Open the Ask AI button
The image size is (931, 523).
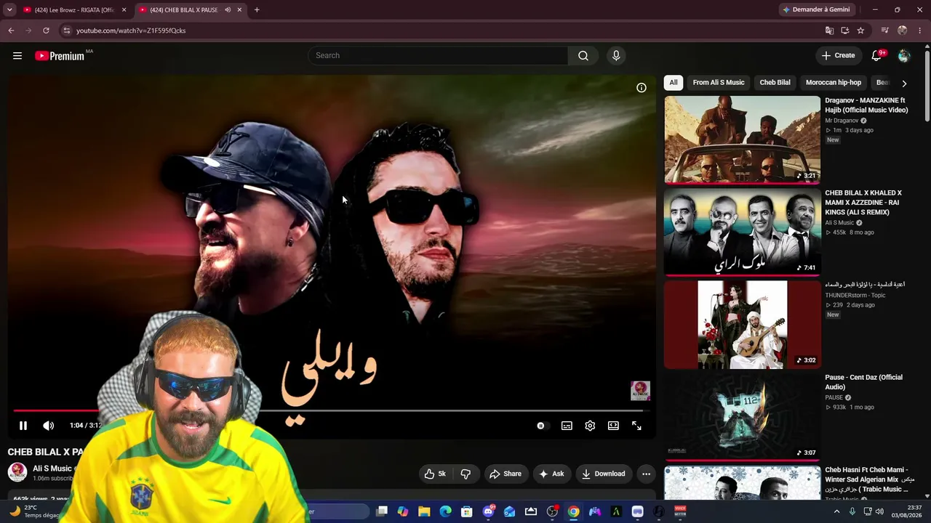pyautogui.click(x=551, y=474)
